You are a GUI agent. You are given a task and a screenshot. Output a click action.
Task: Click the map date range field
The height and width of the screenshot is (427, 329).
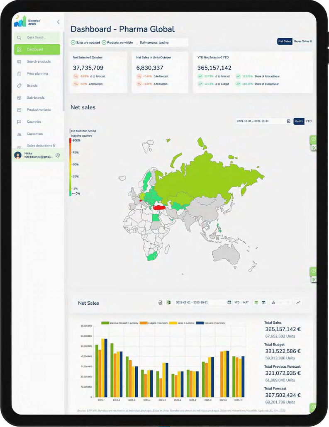pos(263,121)
